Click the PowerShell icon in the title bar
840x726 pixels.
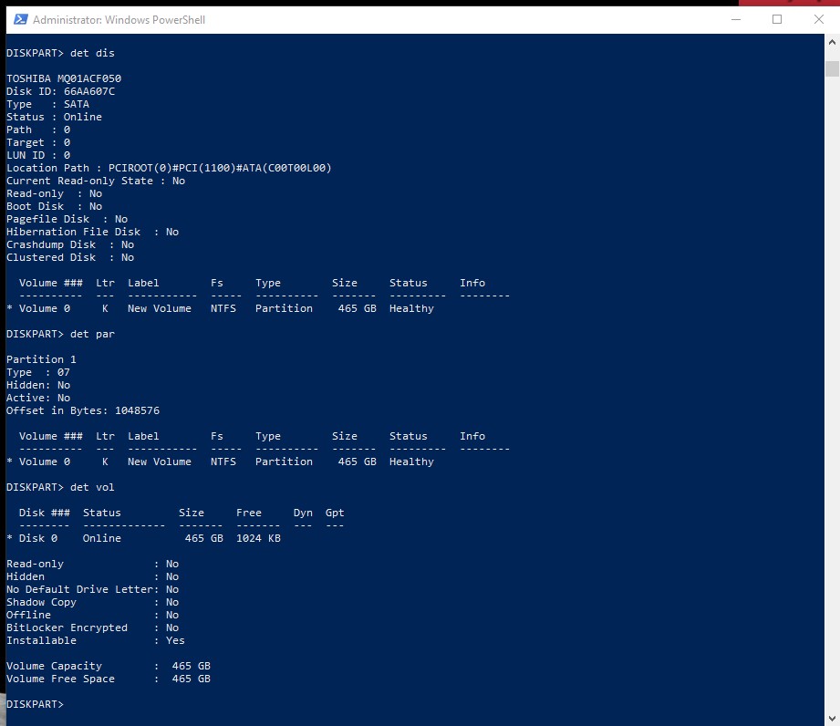tap(19, 19)
